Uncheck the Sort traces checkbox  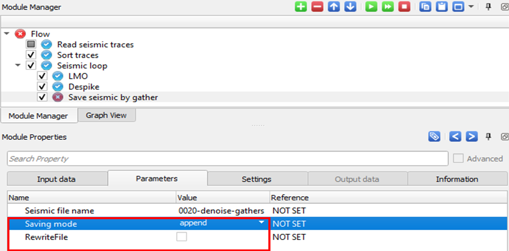point(31,55)
